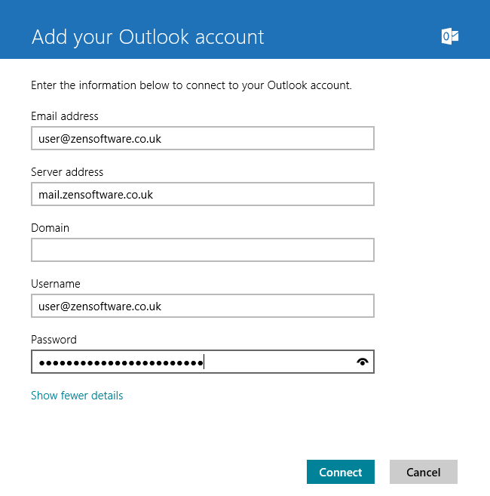Click the "Server address" label text

[x=67, y=172]
